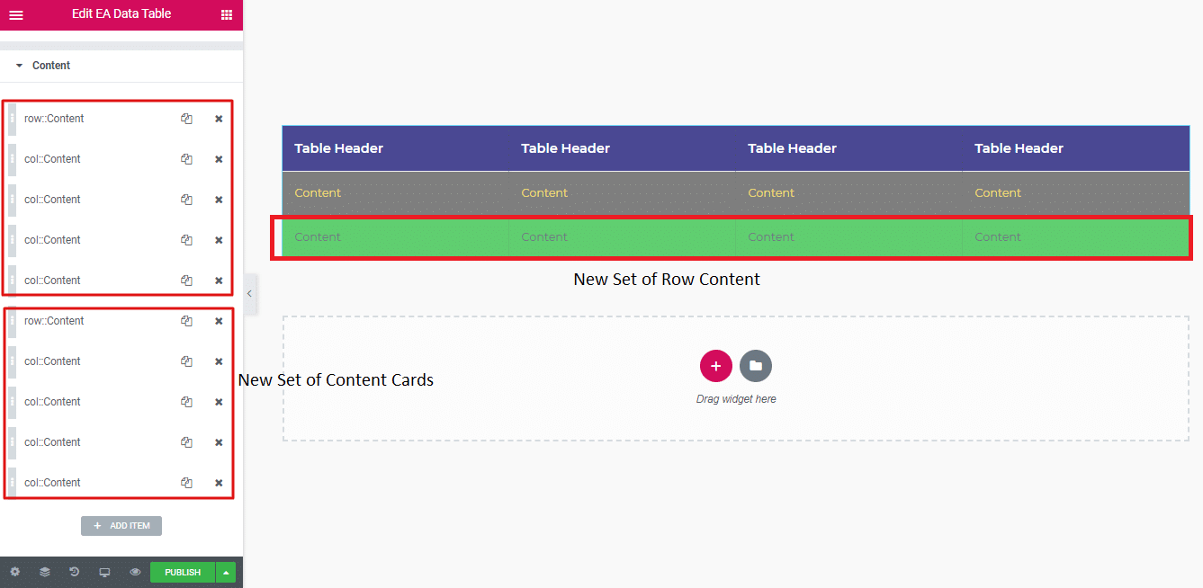Open the History icon in footer
The height and width of the screenshot is (588, 1203).
[x=75, y=572]
